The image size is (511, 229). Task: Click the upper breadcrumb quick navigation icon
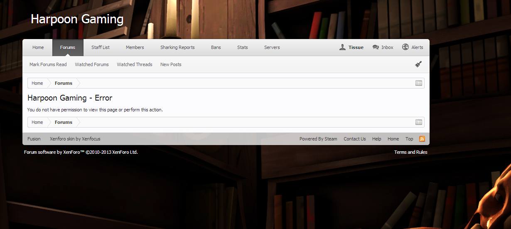(x=418, y=83)
